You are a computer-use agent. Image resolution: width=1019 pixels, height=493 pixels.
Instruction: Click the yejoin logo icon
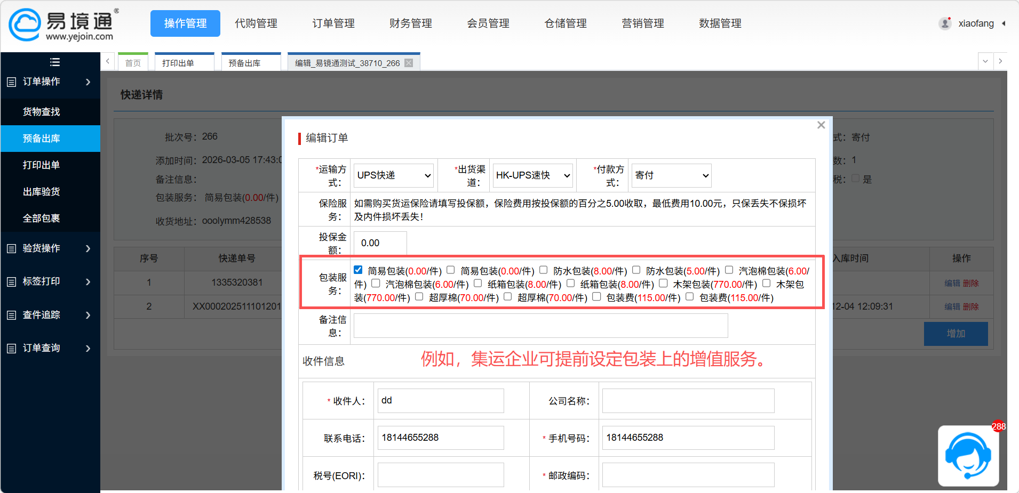(x=25, y=24)
